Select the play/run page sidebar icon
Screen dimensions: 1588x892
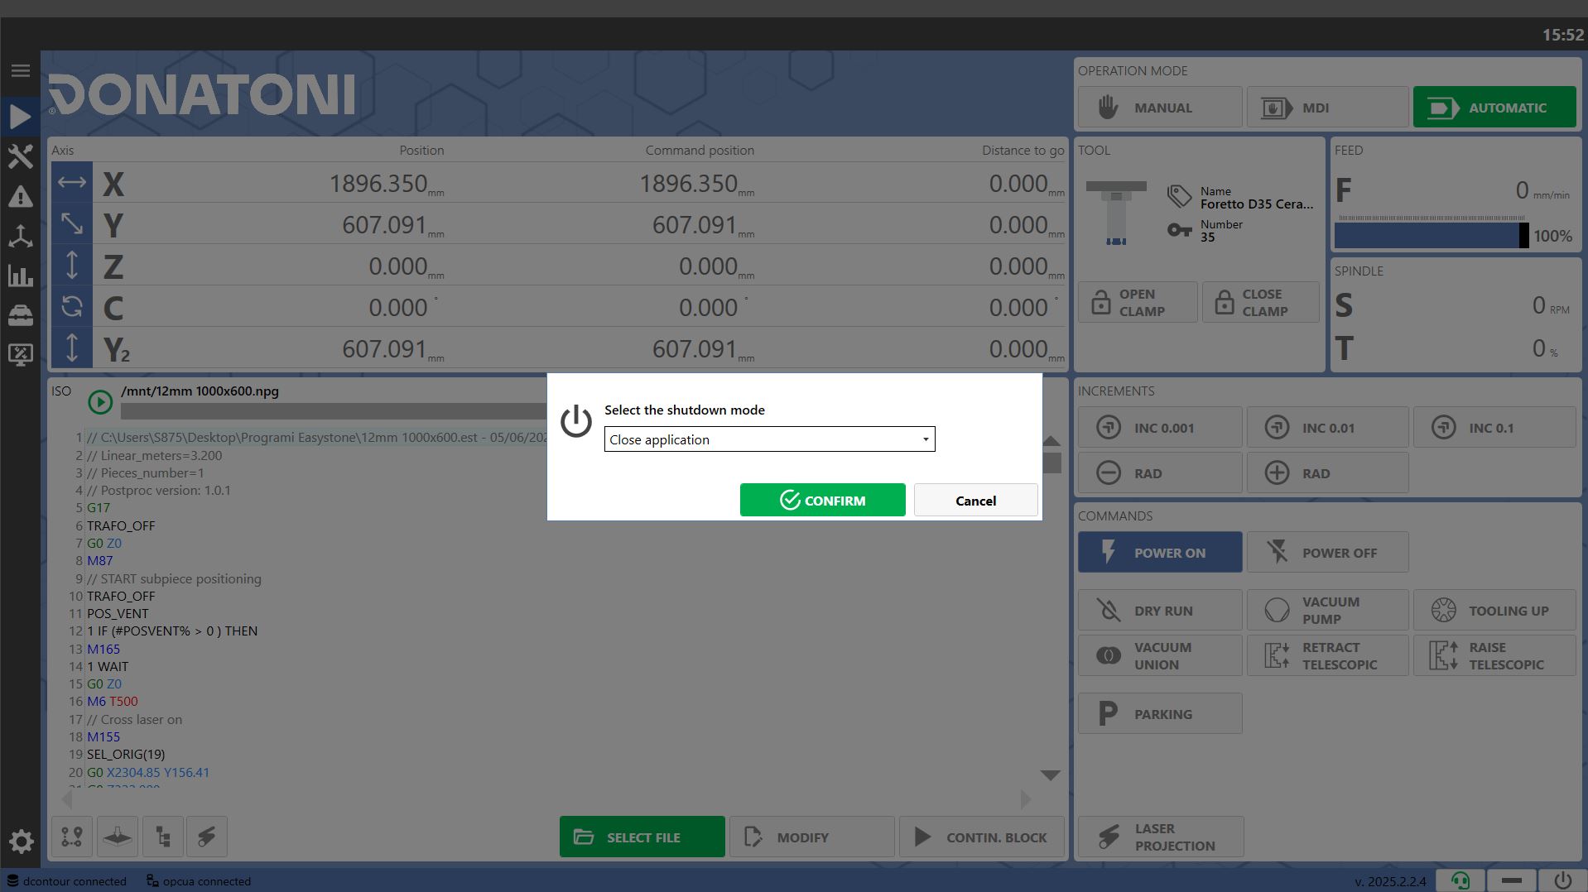coord(21,117)
